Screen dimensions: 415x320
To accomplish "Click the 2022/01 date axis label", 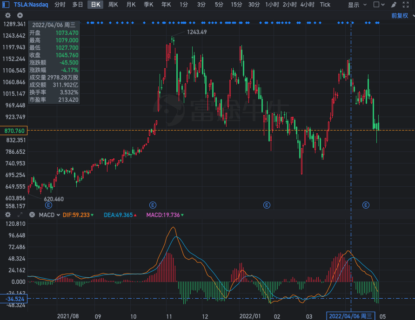I will [250, 316].
